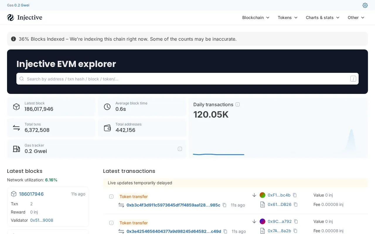Expand the Charts & stats menu
The height and width of the screenshot is (234, 375).
pyautogui.click(x=323, y=18)
